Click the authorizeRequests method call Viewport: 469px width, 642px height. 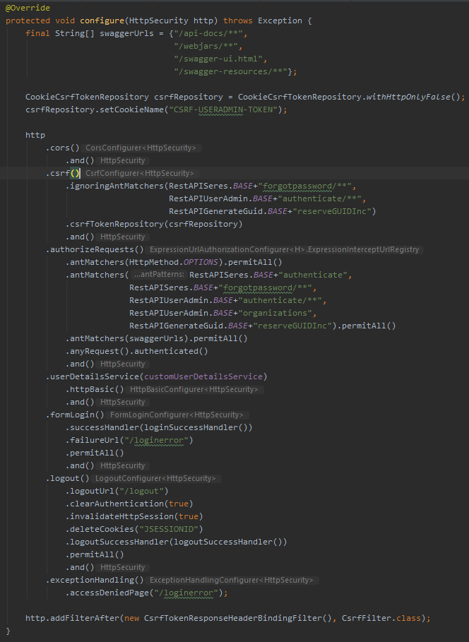point(95,249)
